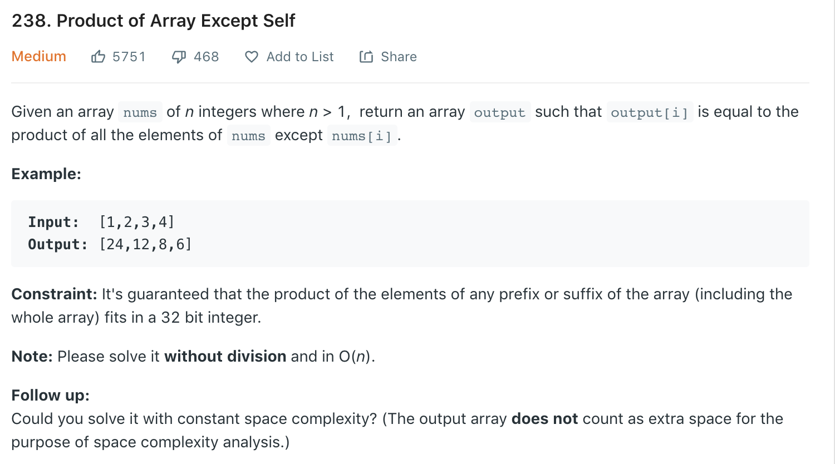
Task: Click the 5751 likes count
Action: coord(129,57)
